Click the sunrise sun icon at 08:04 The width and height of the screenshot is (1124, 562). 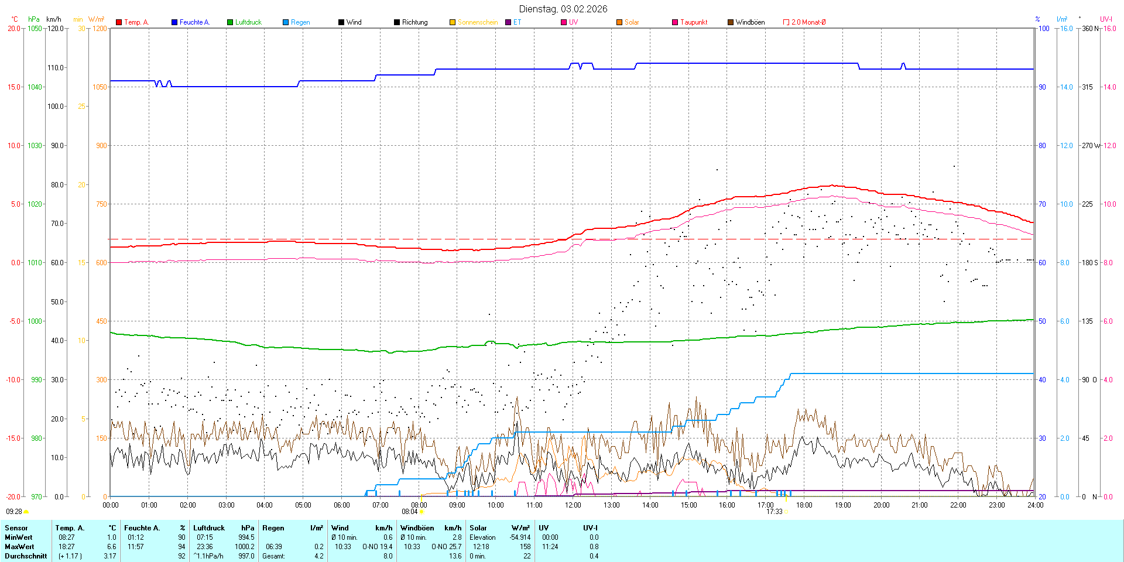pos(421,512)
